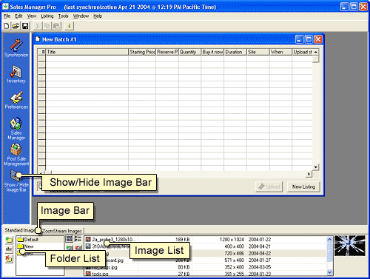Click the When column header
Screen dimensions: 370x279
coord(280,52)
